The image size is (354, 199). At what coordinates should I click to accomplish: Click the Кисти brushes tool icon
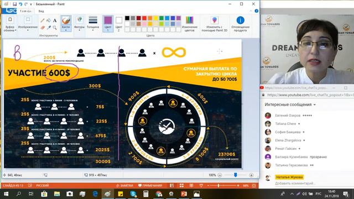66,20
